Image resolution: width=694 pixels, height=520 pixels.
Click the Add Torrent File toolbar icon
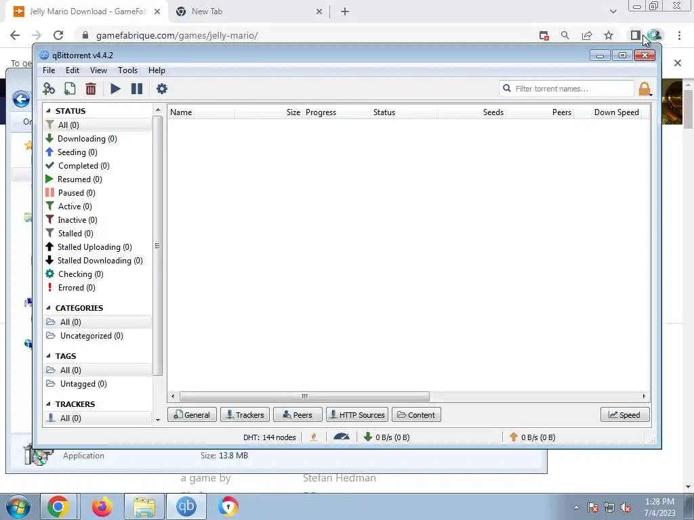(x=70, y=89)
